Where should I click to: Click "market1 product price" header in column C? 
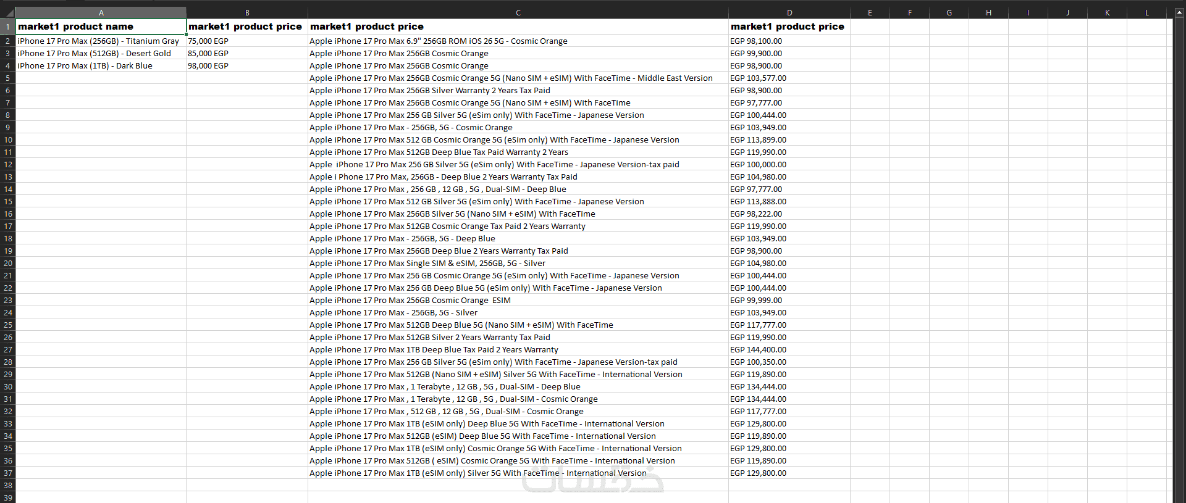pyautogui.click(x=518, y=27)
